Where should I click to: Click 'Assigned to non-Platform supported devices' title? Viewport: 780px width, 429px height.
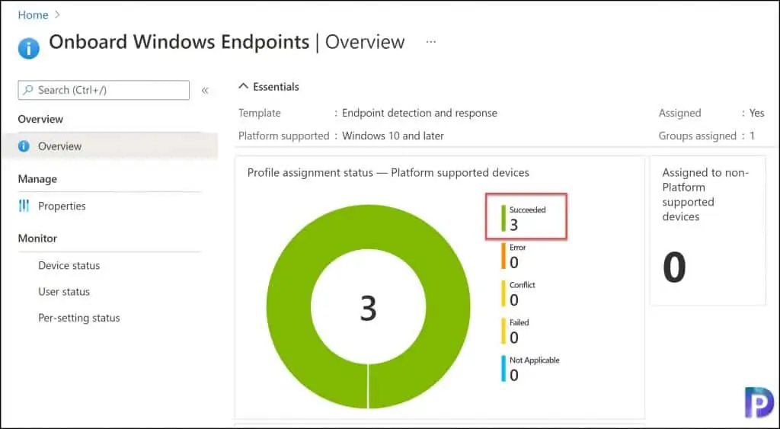coord(705,194)
